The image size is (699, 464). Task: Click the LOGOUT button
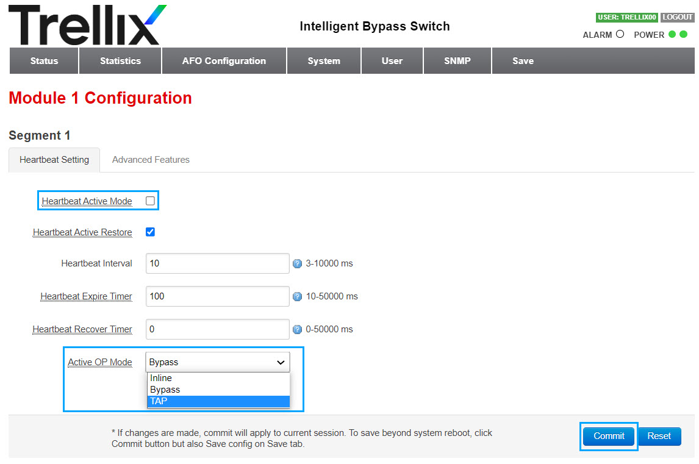(677, 17)
